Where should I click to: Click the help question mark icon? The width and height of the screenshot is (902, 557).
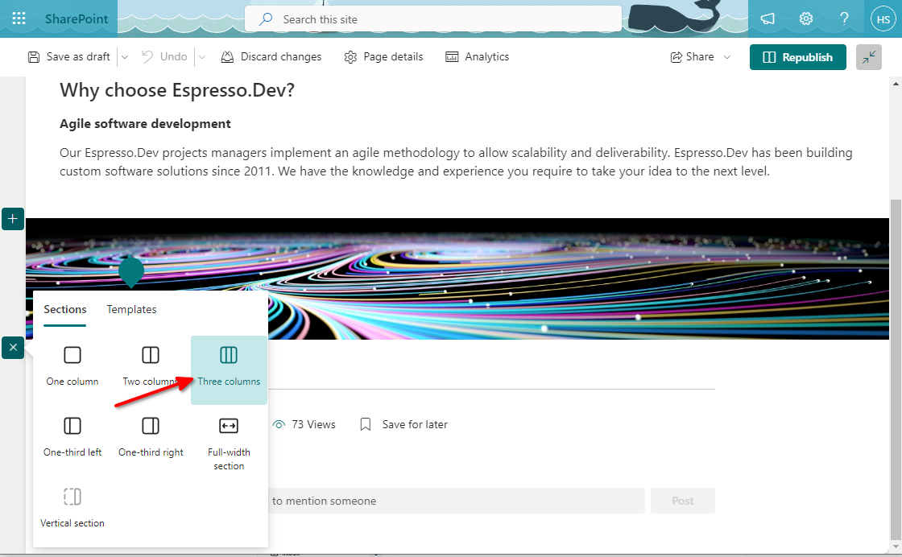[844, 19]
